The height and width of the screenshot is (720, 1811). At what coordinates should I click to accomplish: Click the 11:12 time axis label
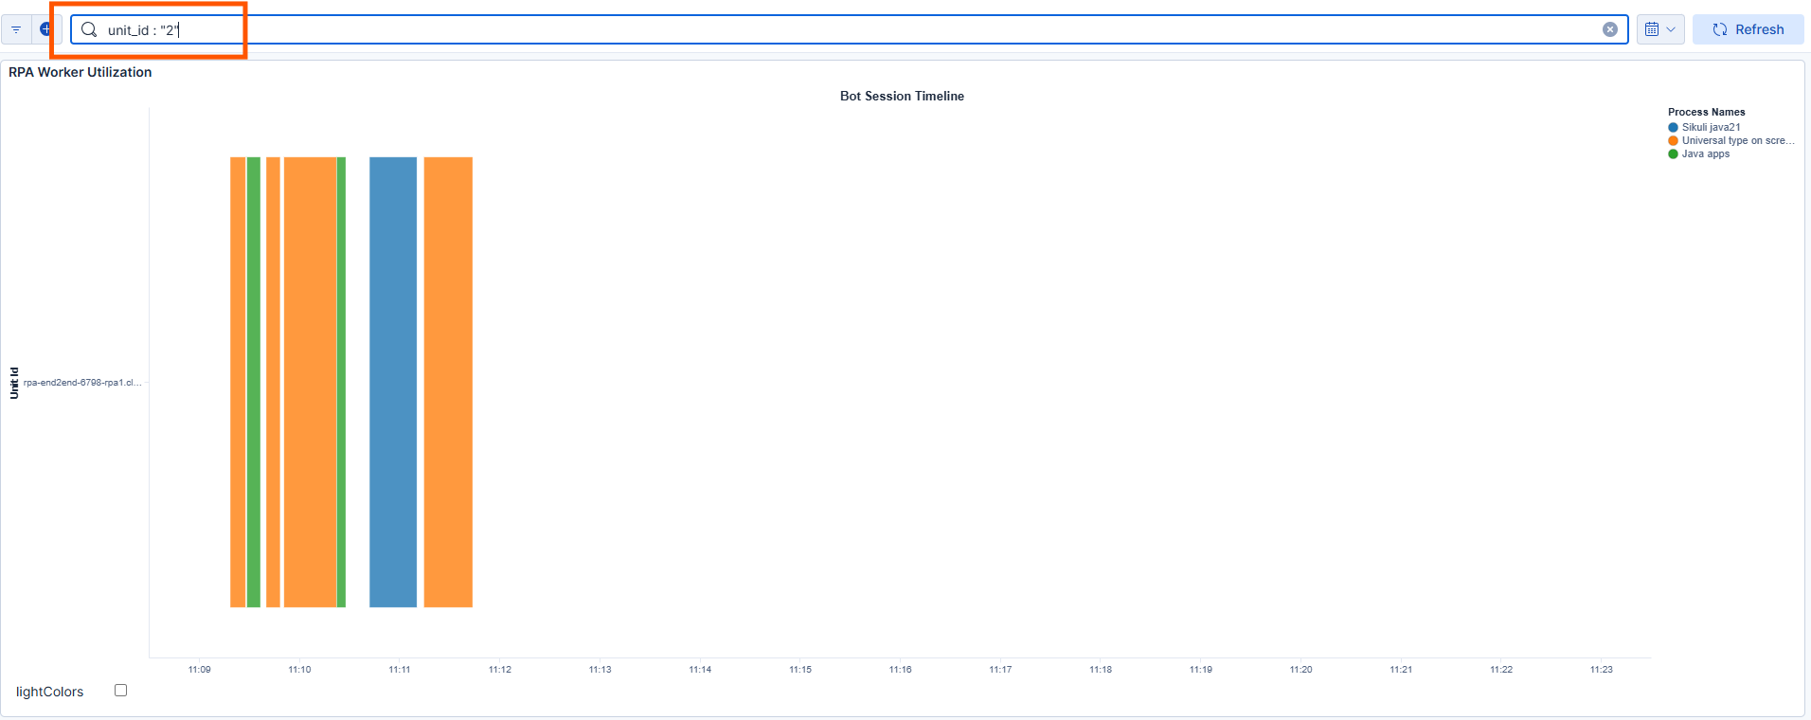[x=500, y=670]
